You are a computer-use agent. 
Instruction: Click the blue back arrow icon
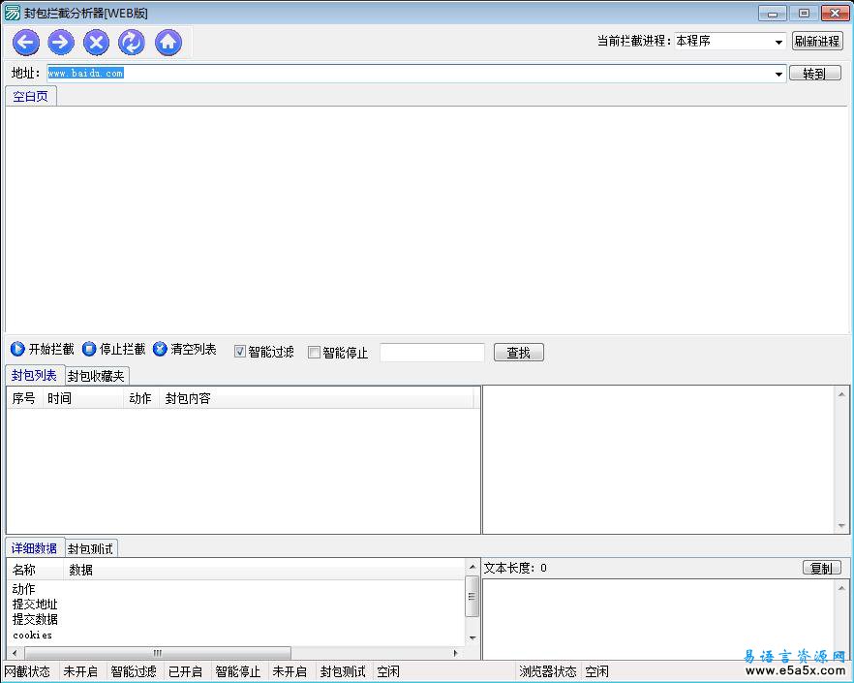(x=25, y=42)
